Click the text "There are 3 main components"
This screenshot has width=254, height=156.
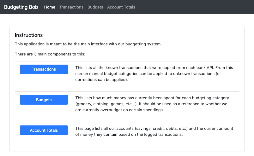pos(50,54)
